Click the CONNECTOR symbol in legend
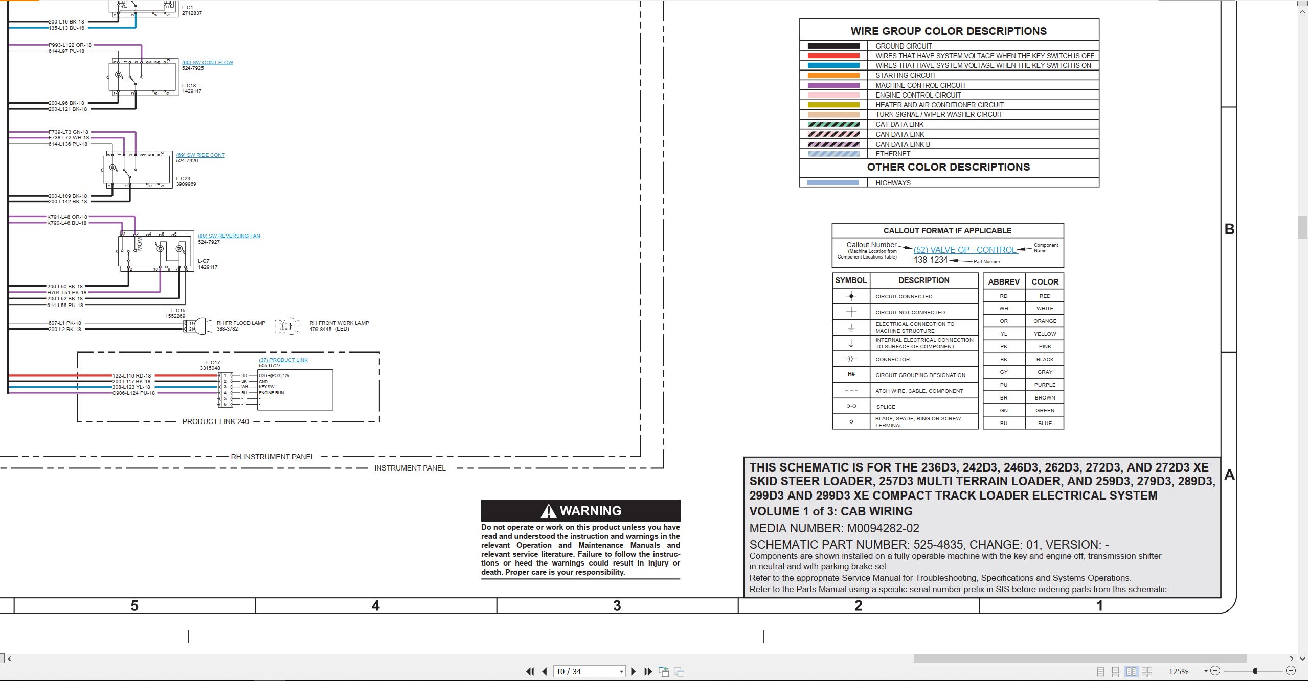 851,359
